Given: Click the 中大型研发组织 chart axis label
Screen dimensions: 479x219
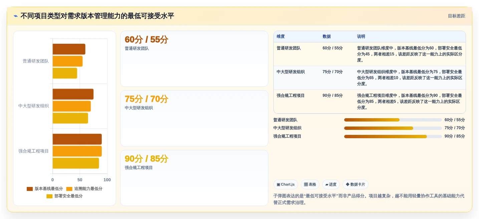Looking at the screenshot, I should point(34,106).
